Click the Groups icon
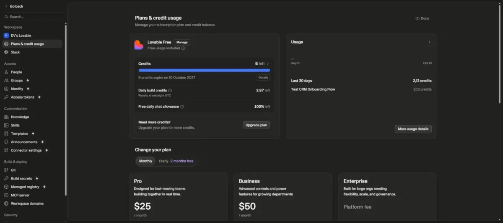 (x=6, y=80)
